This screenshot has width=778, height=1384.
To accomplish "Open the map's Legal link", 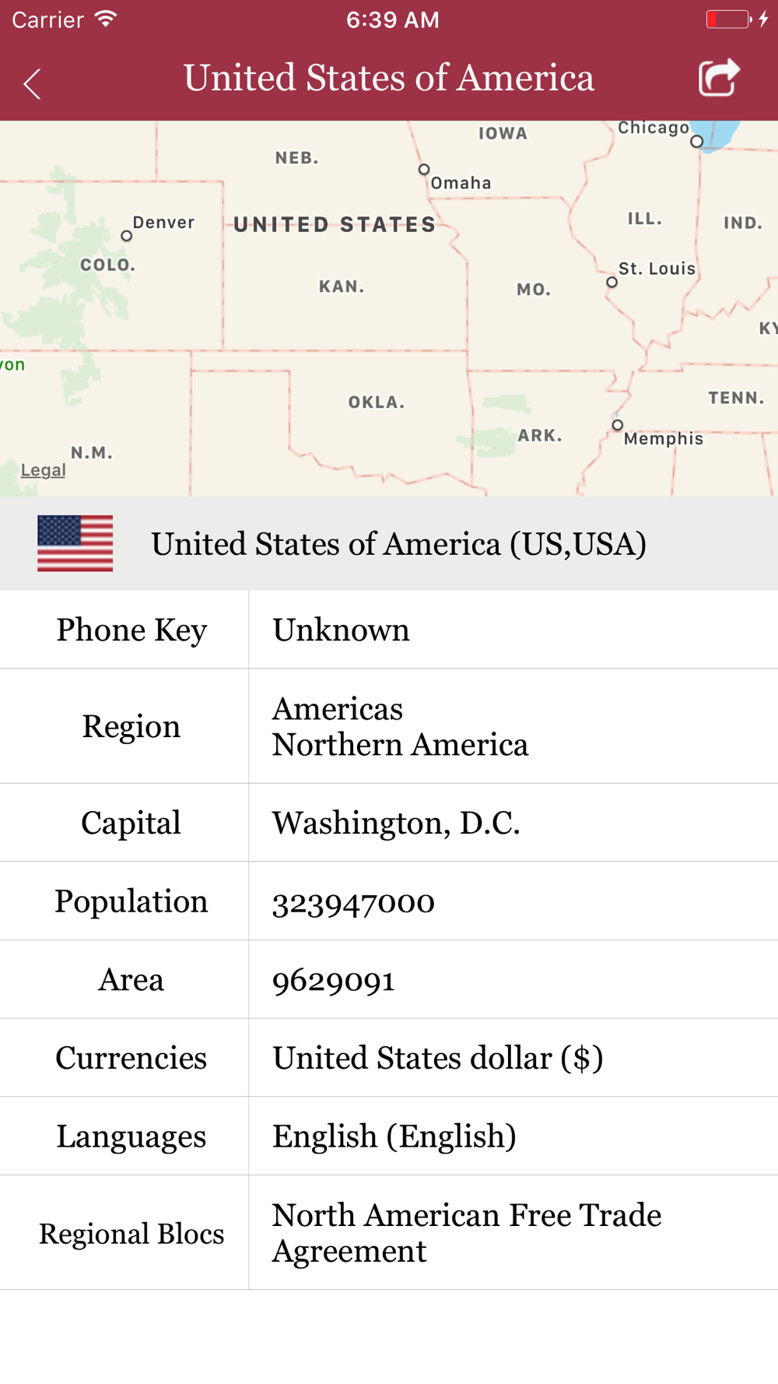I will pyautogui.click(x=43, y=470).
